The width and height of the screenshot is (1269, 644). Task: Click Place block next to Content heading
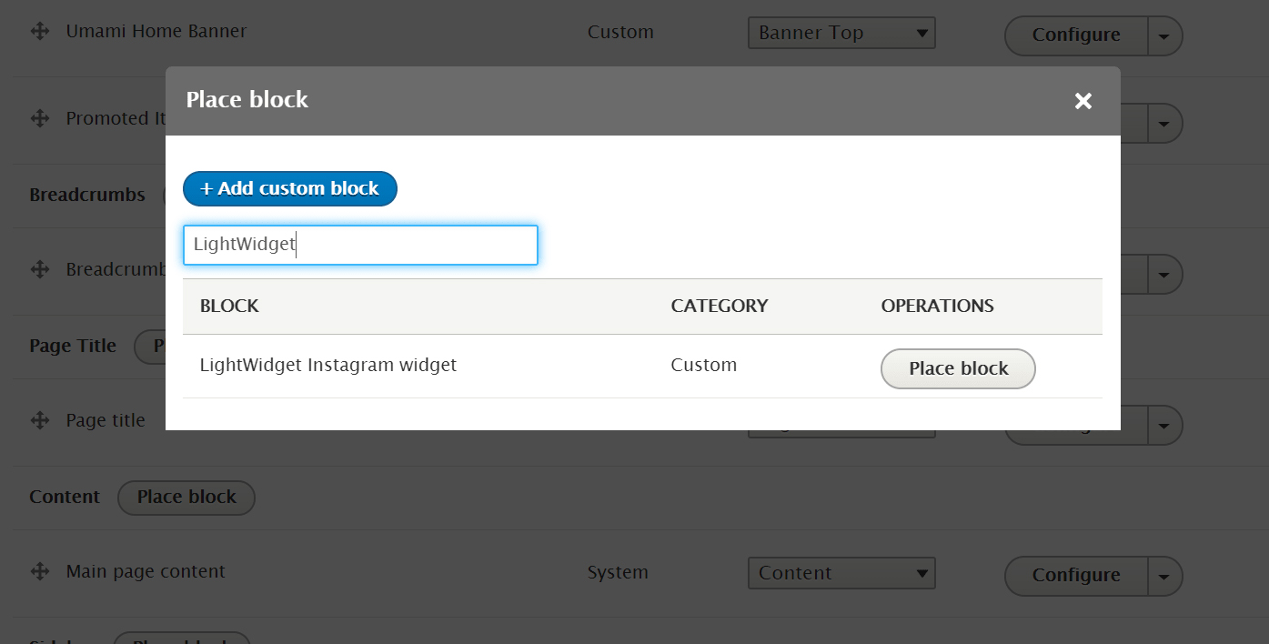(186, 498)
